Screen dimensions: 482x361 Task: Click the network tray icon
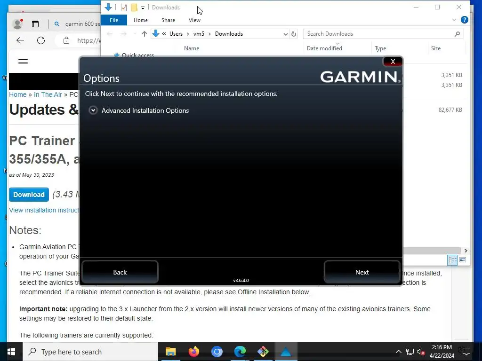[x=410, y=352]
